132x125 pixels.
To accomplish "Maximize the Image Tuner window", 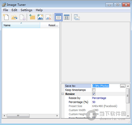I will point(118,5).
